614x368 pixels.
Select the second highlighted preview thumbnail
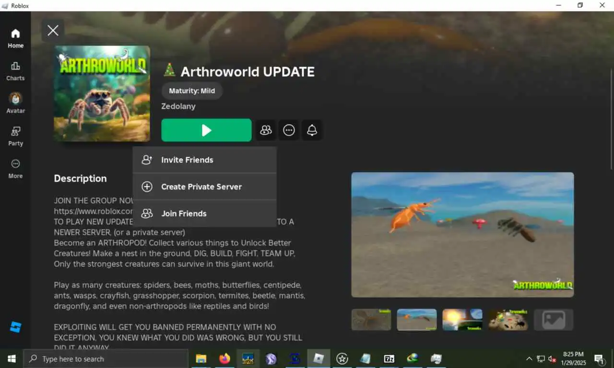coord(417,320)
